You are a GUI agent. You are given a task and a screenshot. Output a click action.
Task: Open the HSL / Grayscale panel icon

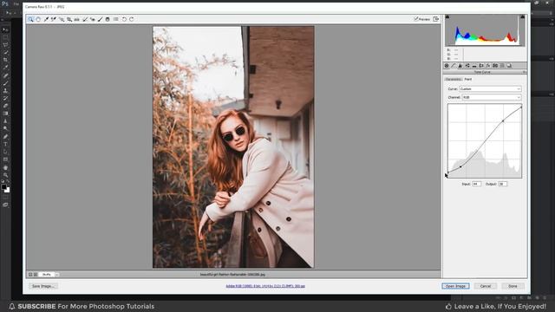tap(467, 66)
